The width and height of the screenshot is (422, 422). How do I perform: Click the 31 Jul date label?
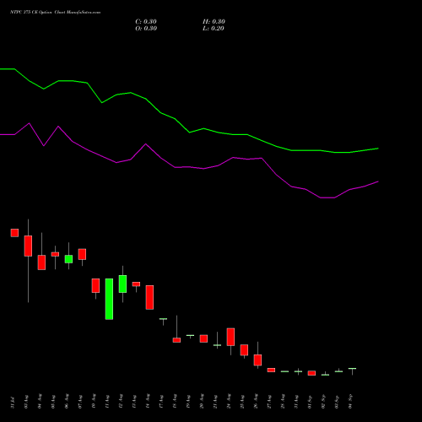click(13, 402)
